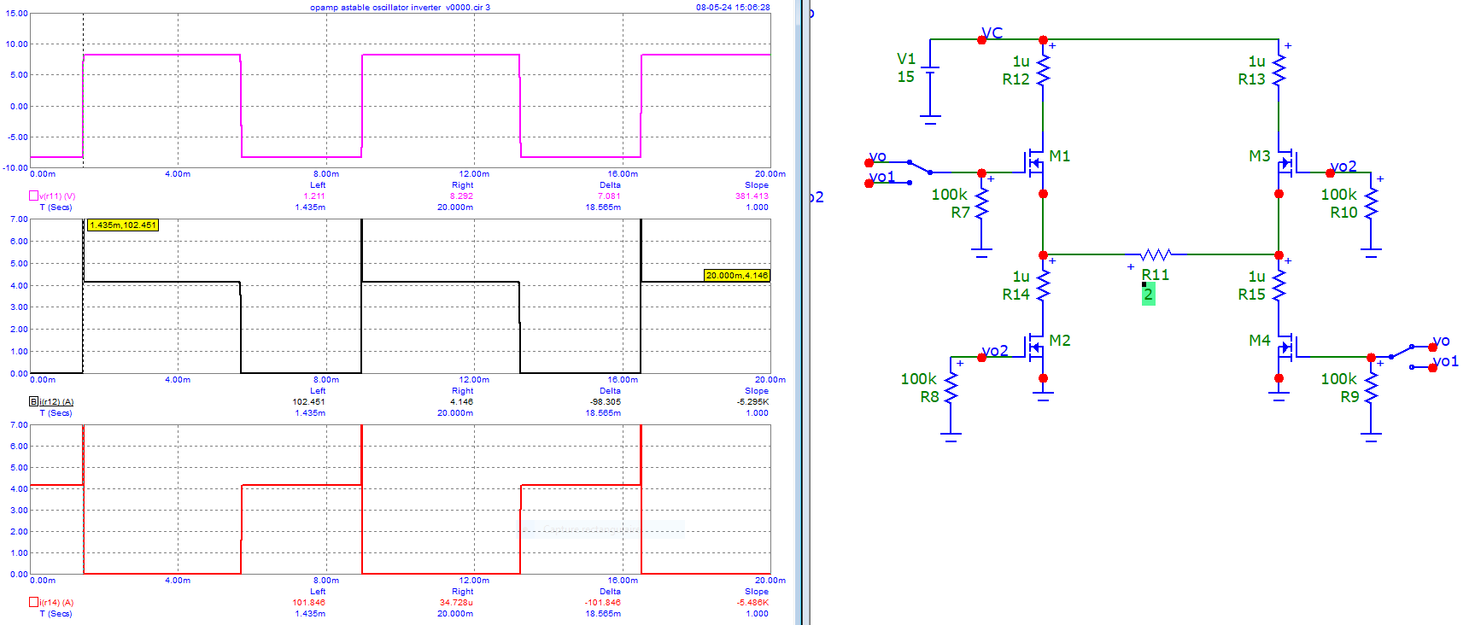Viewport: 1475px width, 625px height.
Task: Click the splitter bar between plots and schematic
Action: click(x=801, y=312)
